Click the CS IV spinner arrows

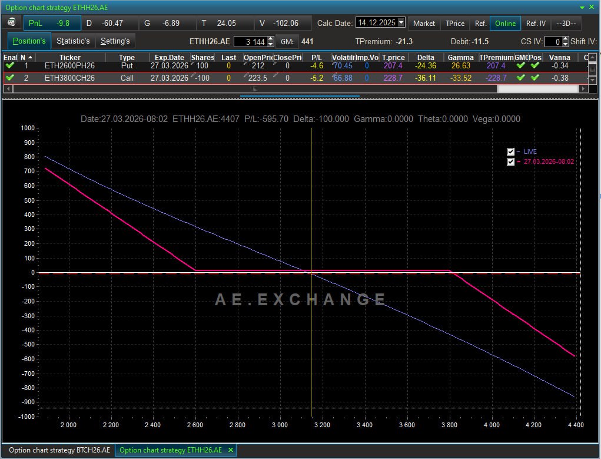click(x=566, y=42)
